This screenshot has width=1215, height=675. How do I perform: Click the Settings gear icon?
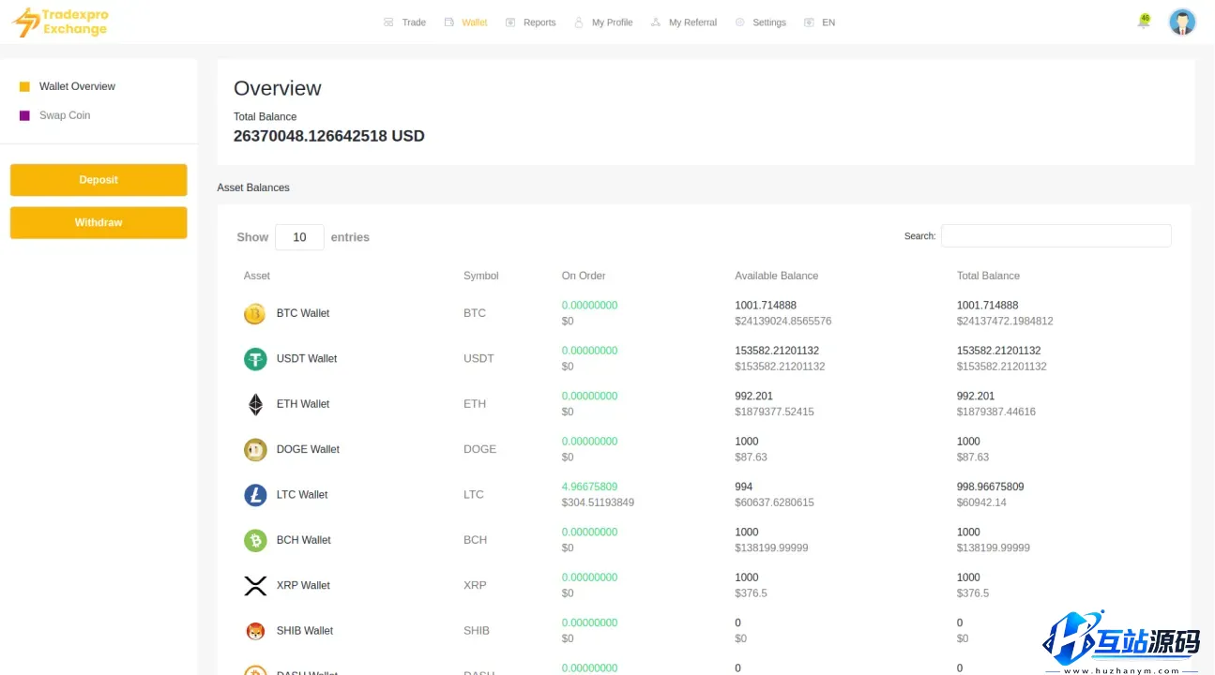coord(740,22)
